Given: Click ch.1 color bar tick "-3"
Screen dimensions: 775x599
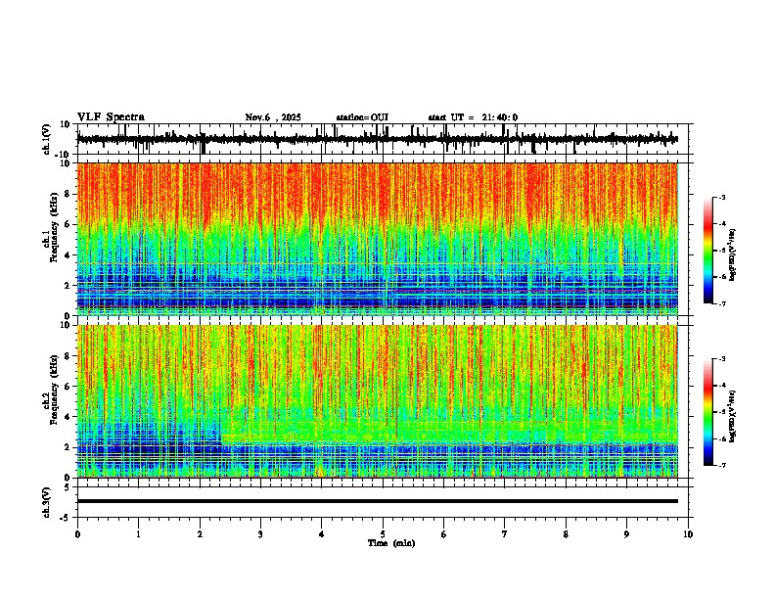Looking at the screenshot, I should point(722,197).
